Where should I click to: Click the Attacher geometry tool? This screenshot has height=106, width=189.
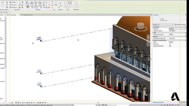[13, 7]
